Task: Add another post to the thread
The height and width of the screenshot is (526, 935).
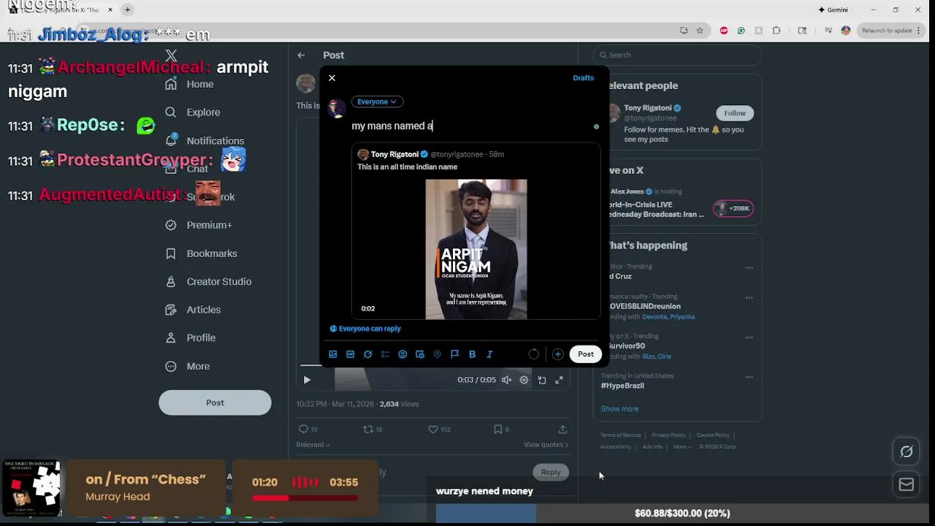Action: (x=557, y=354)
